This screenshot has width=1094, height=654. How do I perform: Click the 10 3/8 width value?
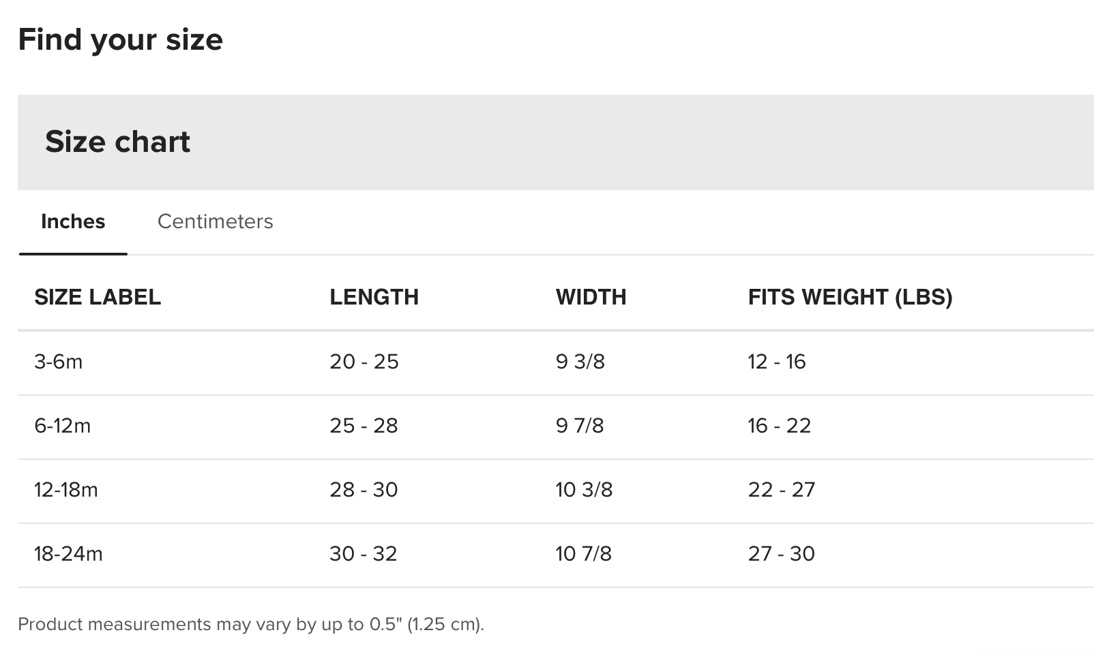pyautogui.click(x=585, y=490)
